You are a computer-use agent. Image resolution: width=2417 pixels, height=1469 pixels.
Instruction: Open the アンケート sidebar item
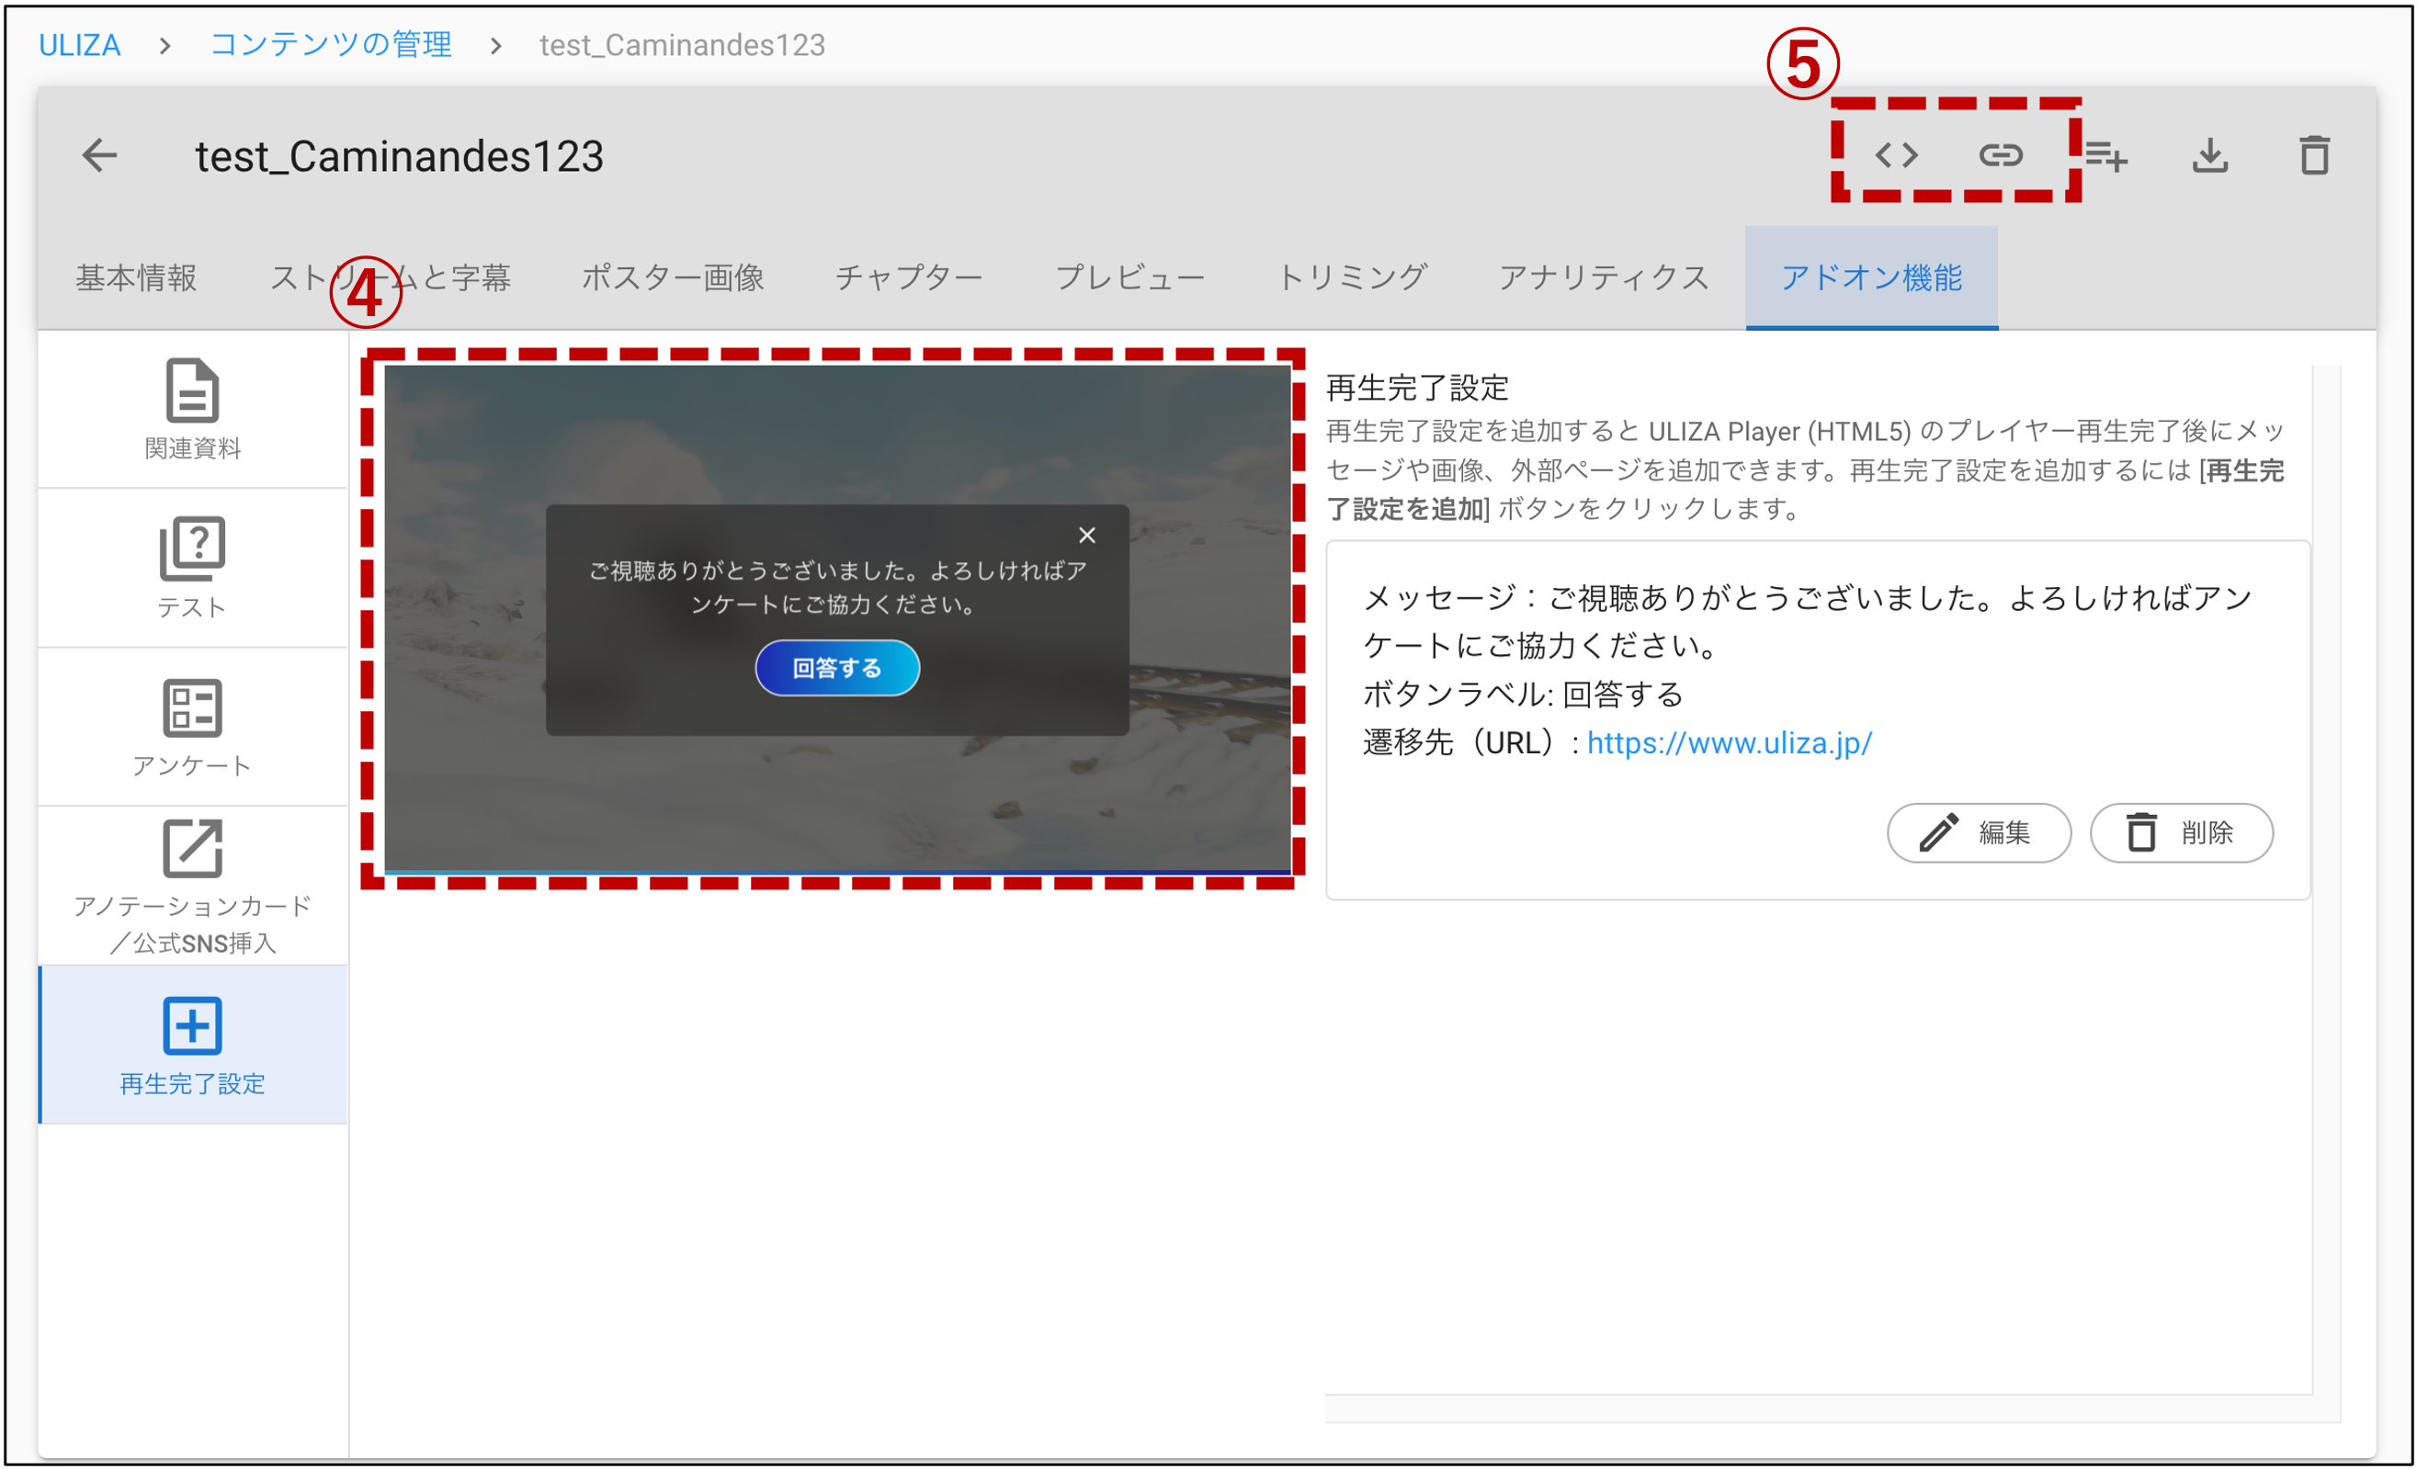pyautogui.click(x=192, y=727)
